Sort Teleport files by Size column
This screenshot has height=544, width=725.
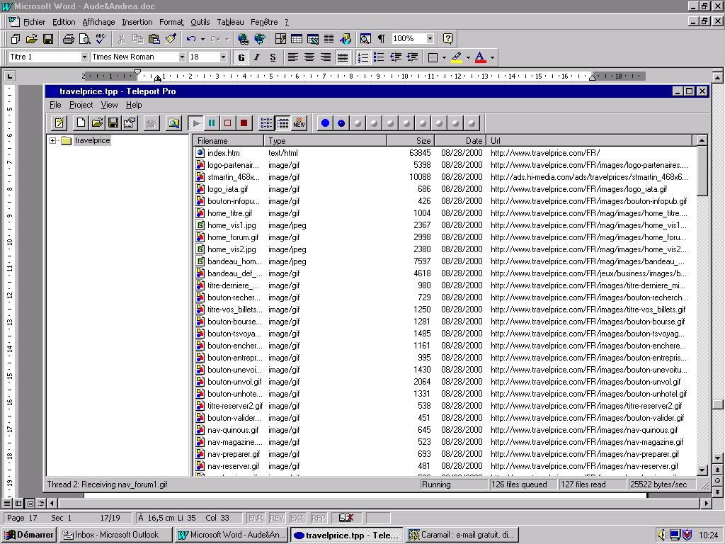[411, 141]
